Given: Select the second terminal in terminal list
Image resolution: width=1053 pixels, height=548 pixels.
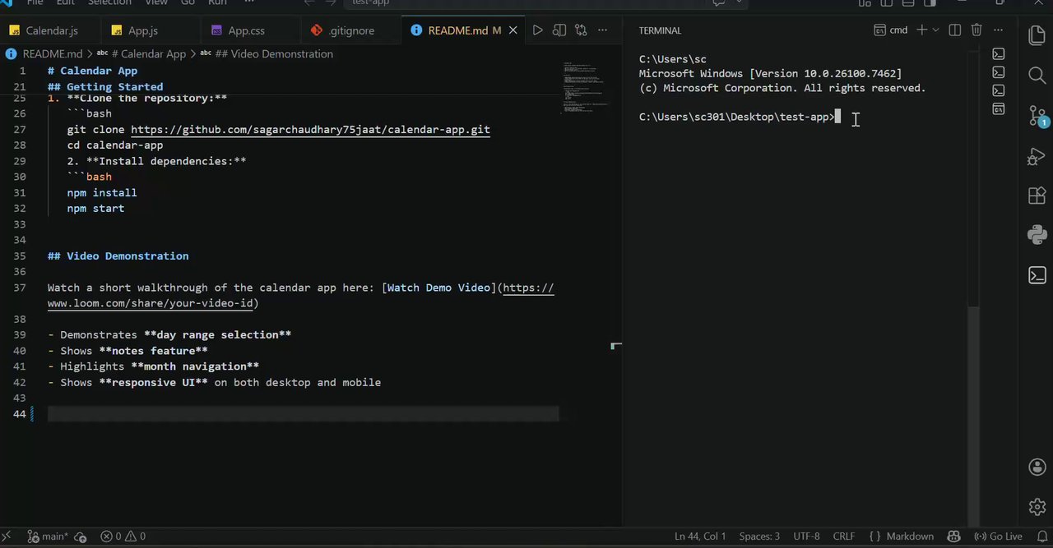Looking at the screenshot, I should [998, 72].
